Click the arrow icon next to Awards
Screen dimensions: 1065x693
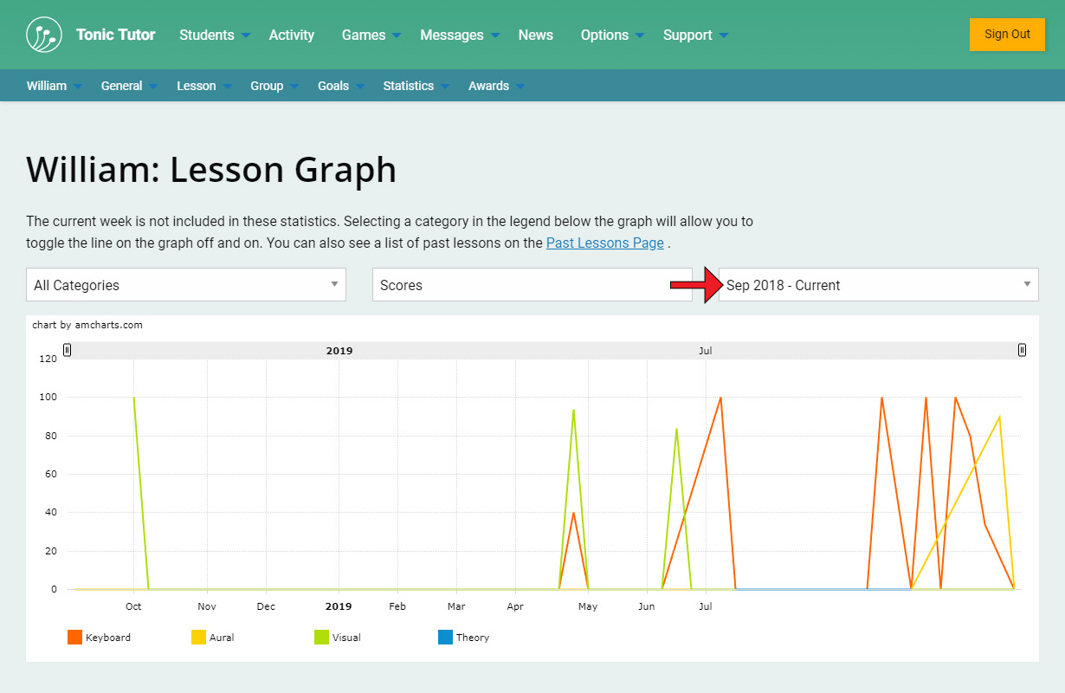click(520, 87)
